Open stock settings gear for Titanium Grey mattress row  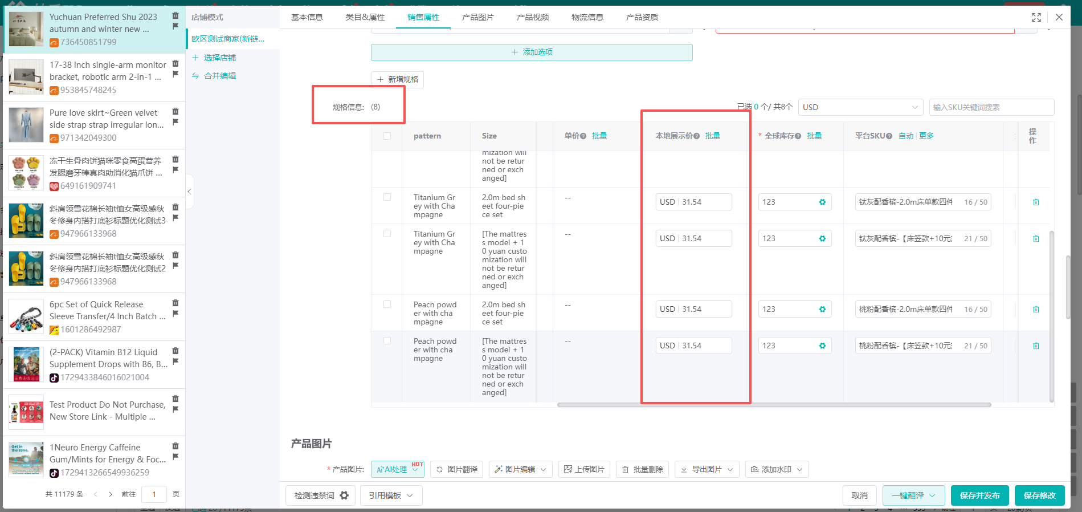822,238
